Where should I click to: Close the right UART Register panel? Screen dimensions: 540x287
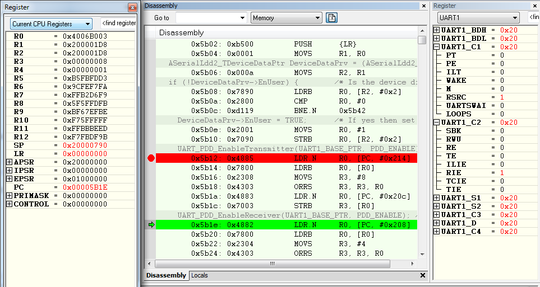tap(536, 6)
